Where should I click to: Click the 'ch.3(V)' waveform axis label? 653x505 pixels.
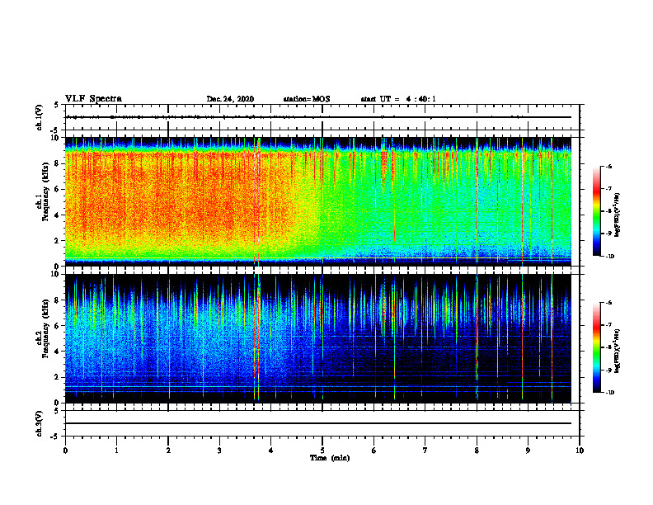[40, 423]
